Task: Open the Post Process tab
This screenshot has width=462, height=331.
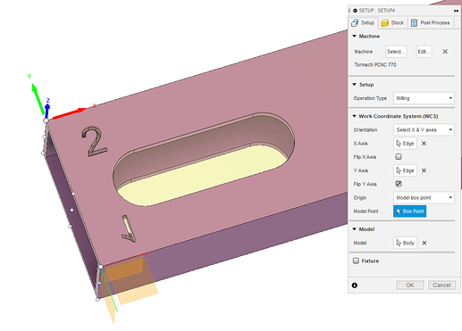Action: pyautogui.click(x=431, y=23)
